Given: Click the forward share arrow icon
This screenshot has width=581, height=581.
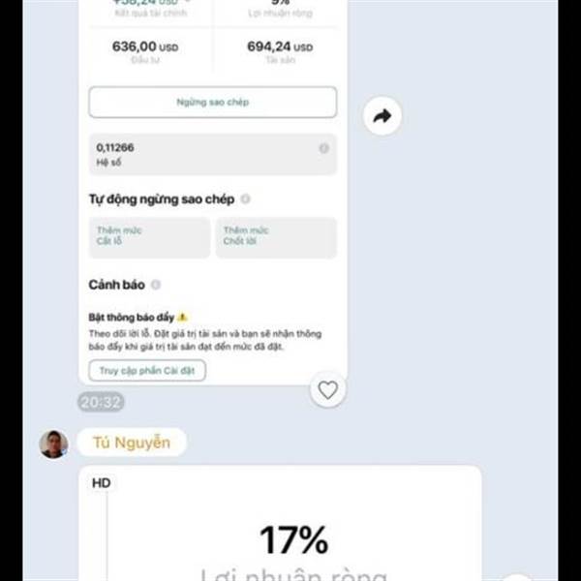Looking at the screenshot, I should click(x=382, y=116).
